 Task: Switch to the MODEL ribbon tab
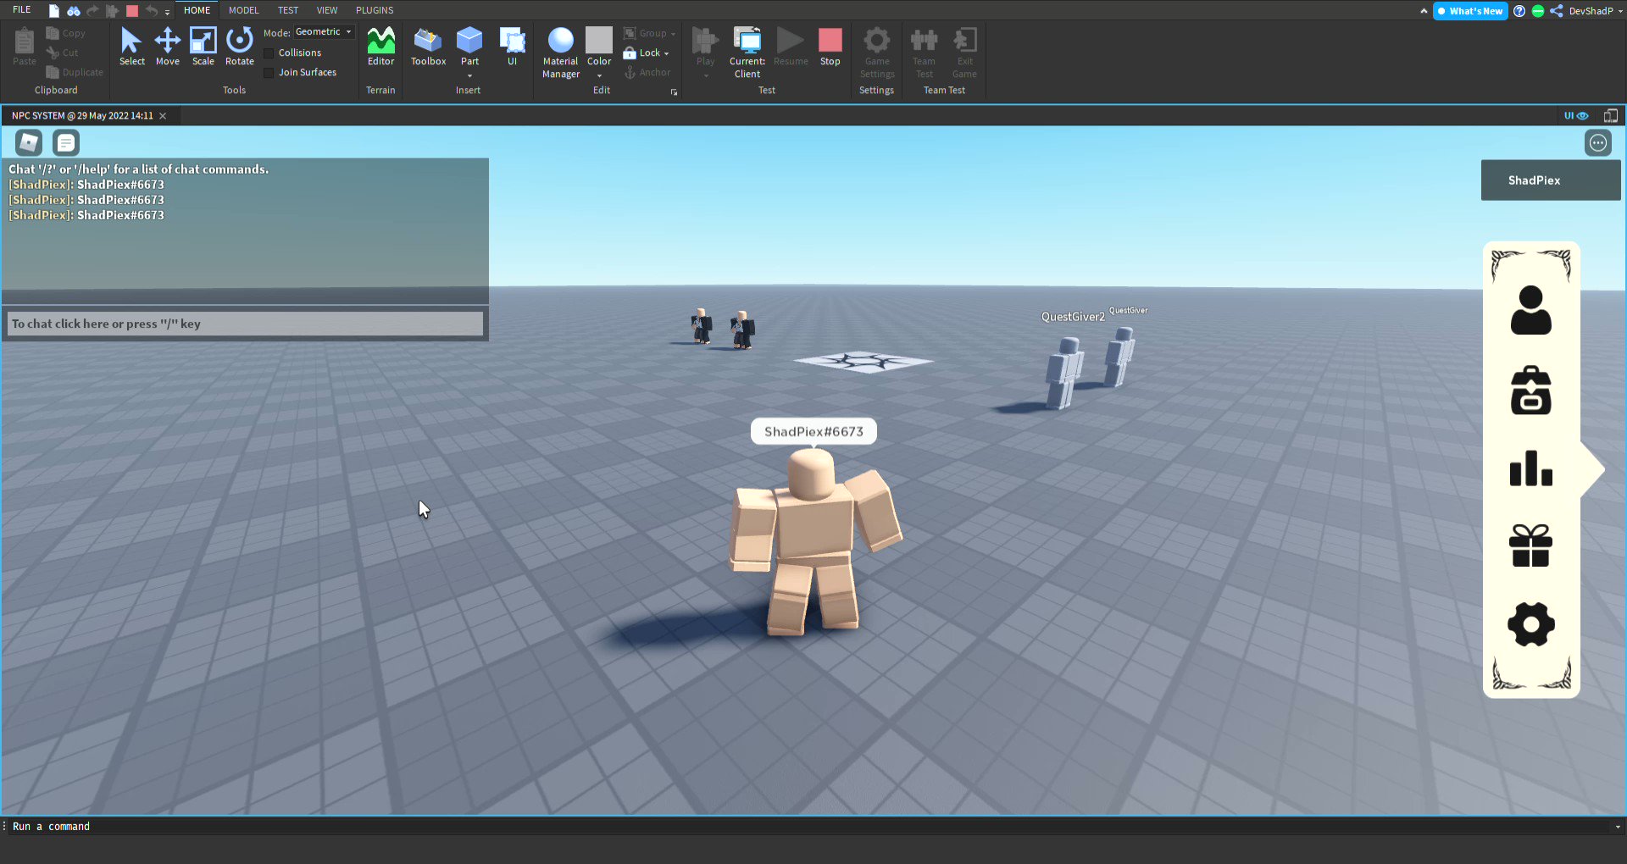[244, 10]
